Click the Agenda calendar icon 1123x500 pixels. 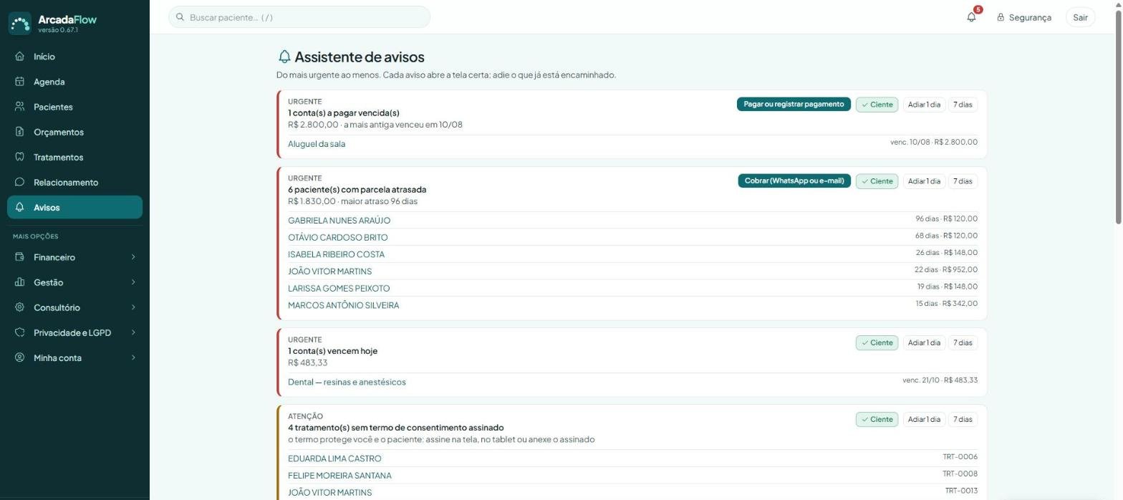20,82
